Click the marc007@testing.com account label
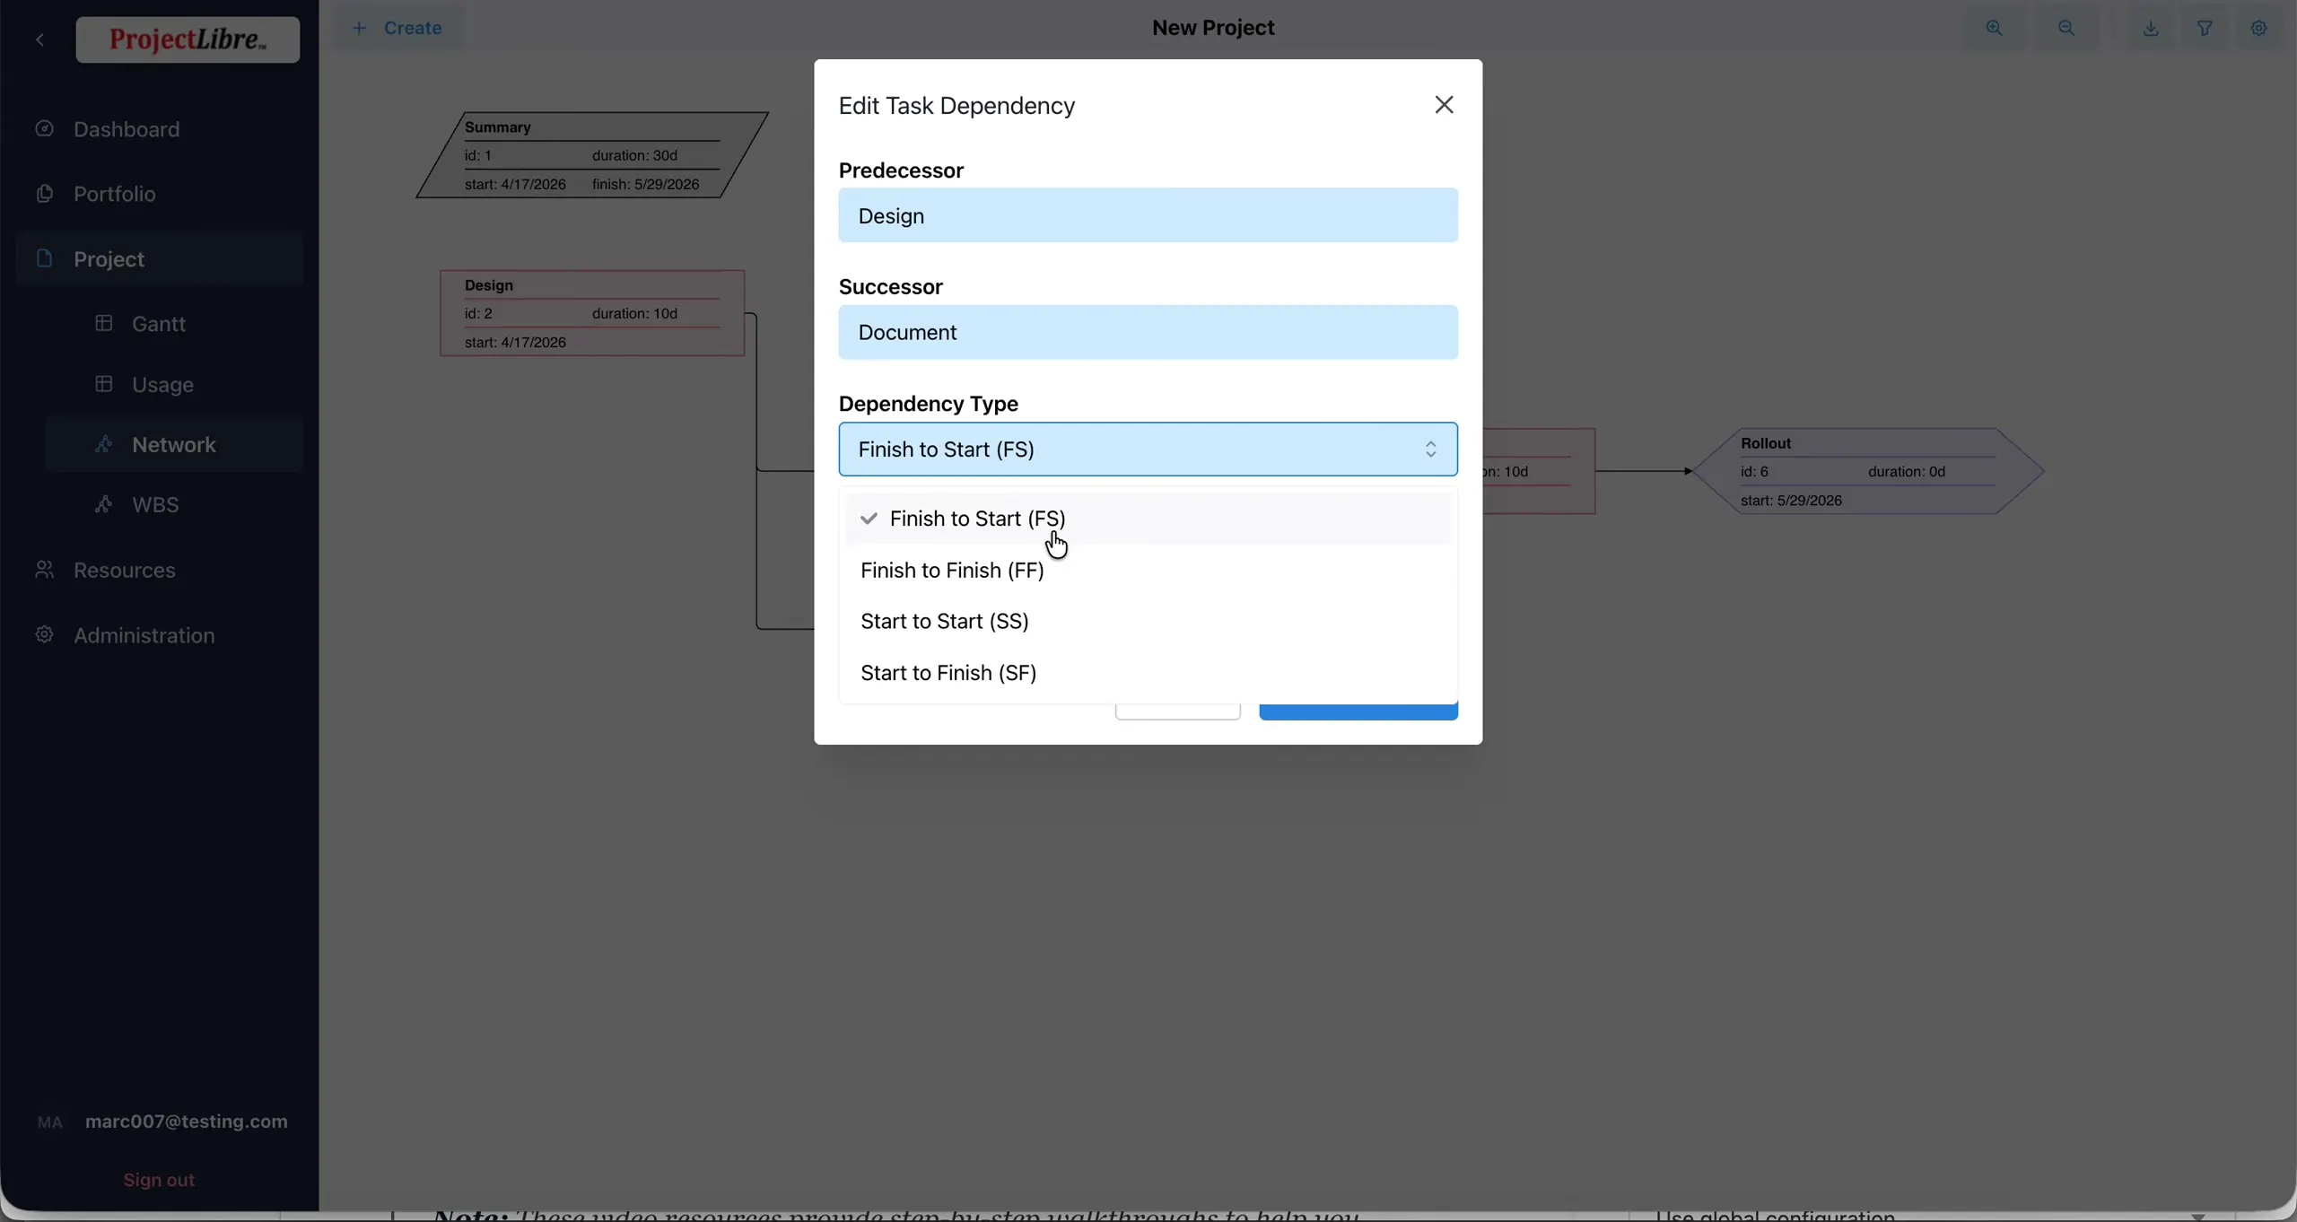This screenshot has height=1222, width=2297. coord(187,1122)
